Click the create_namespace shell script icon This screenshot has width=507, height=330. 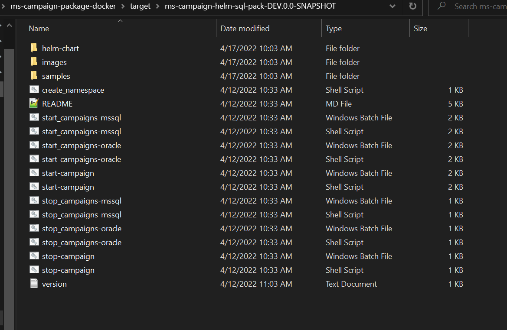coord(34,90)
